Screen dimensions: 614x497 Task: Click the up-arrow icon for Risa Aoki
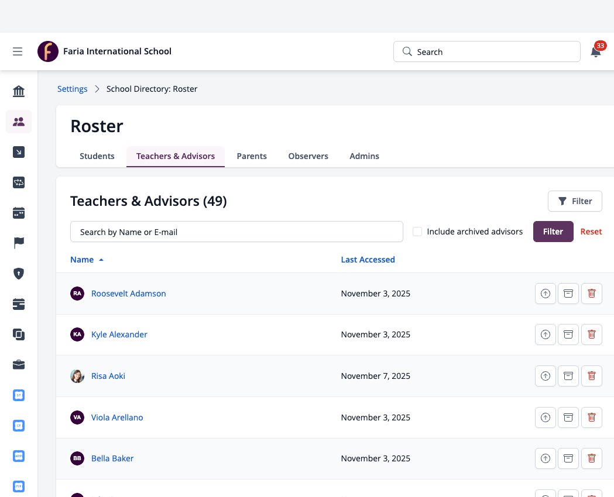[545, 376]
